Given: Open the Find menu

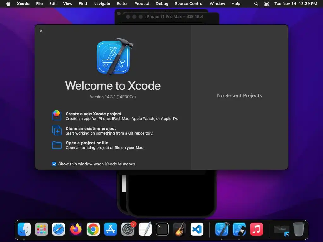Looking at the screenshot, I should (x=83, y=3).
